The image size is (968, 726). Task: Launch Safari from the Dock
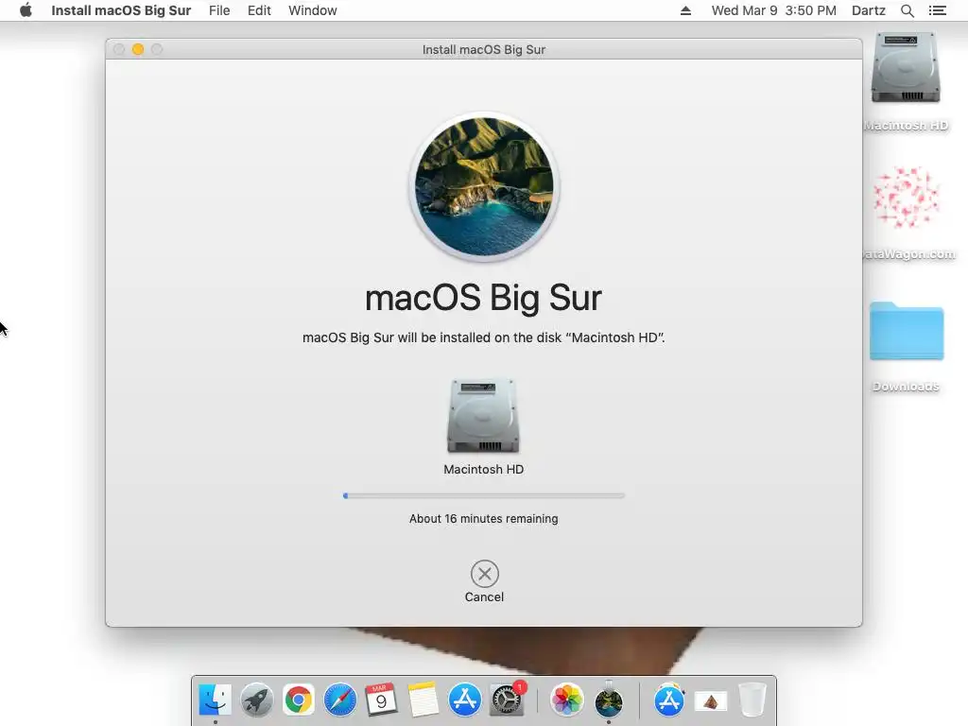tap(340, 700)
